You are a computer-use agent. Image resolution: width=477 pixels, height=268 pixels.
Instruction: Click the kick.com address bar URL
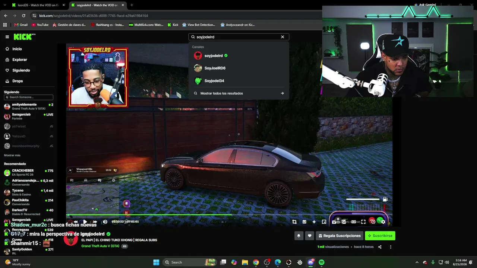(94, 16)
